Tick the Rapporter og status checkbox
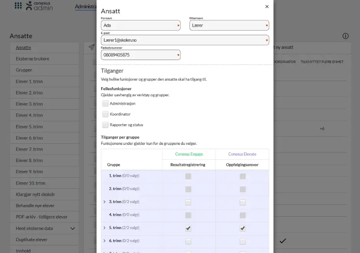This screenshot has height=253, width=360. click(x=105, y=125)
